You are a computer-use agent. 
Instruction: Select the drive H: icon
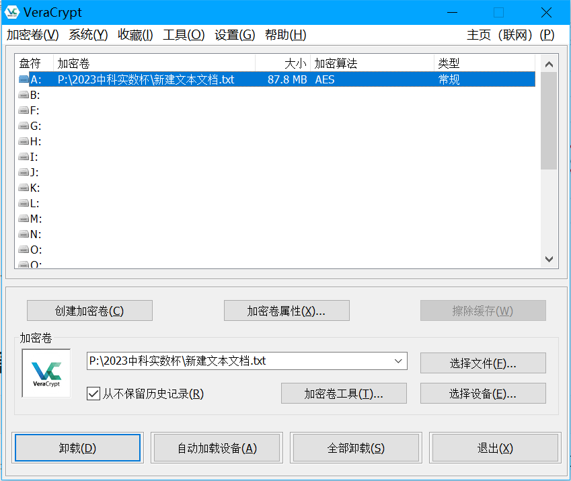pyautogui.click(x=24, y=141)
